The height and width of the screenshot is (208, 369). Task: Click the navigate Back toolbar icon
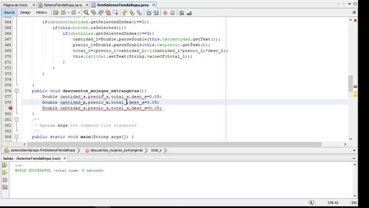click(x=63, y=13)
